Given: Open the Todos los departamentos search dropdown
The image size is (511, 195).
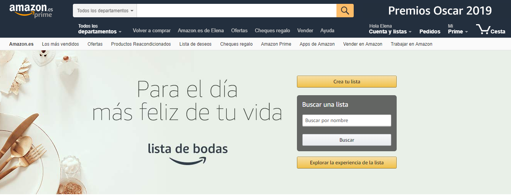Looking at the screenshot, I should pyautogui.click(x=105, y=11).
